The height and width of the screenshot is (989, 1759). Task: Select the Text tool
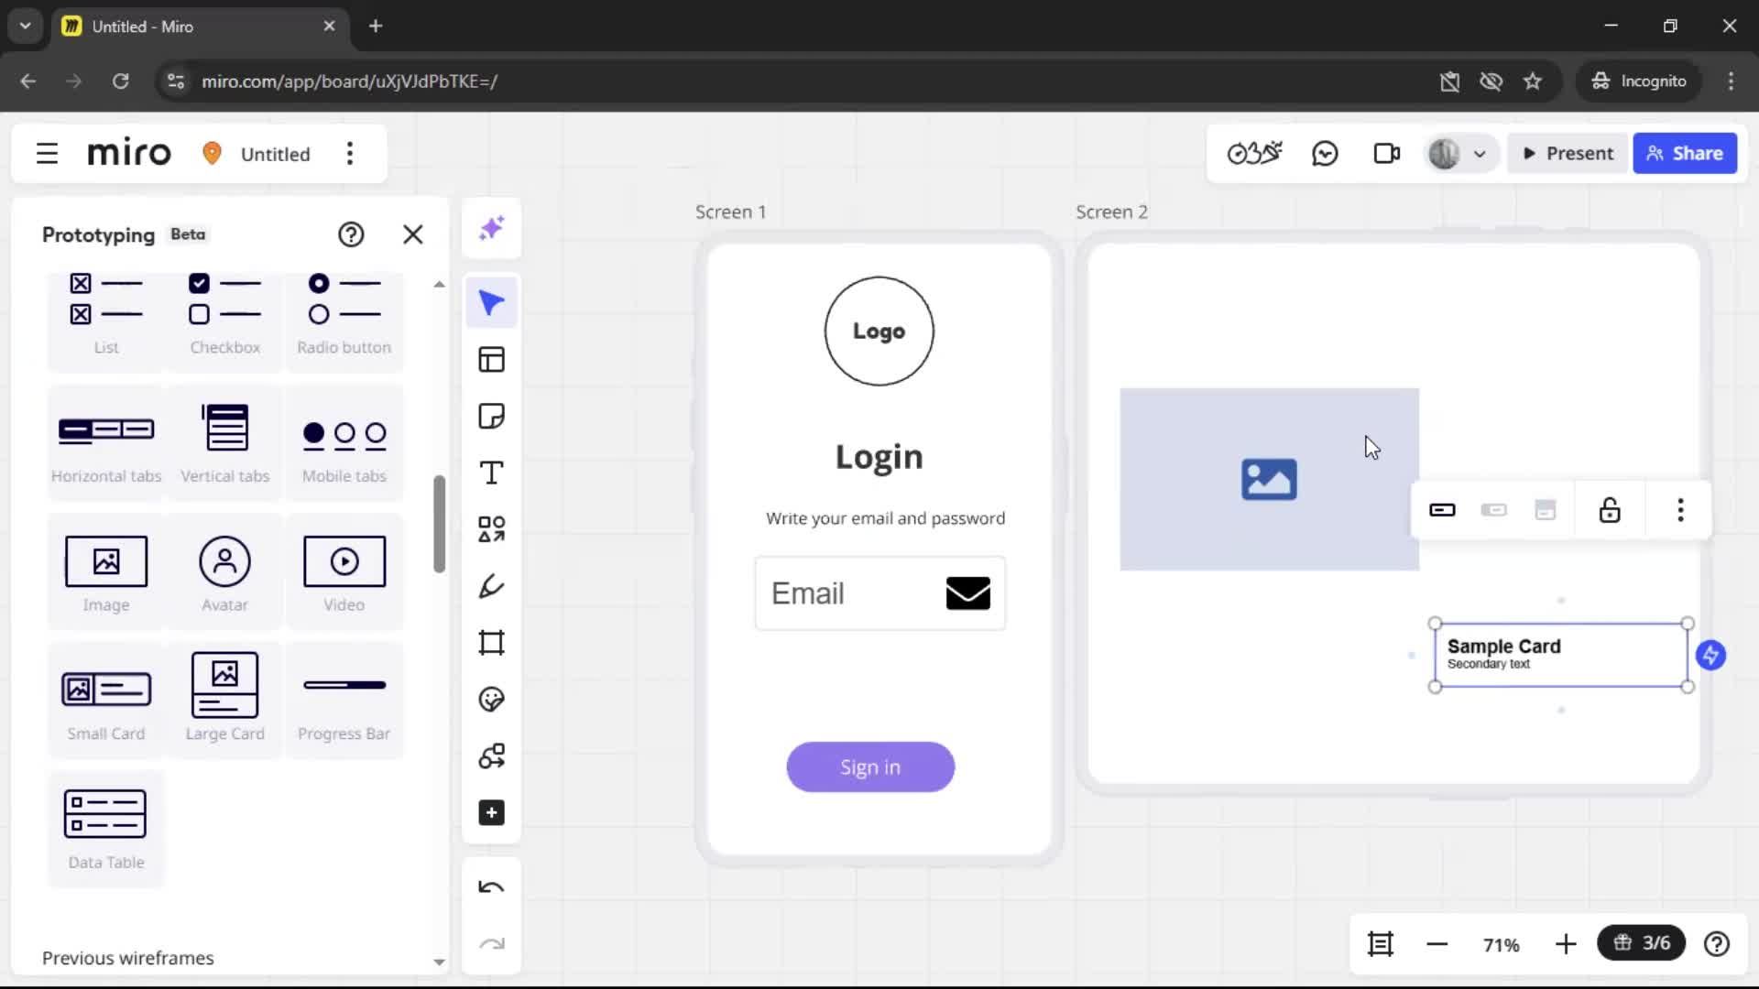point(492,473)
